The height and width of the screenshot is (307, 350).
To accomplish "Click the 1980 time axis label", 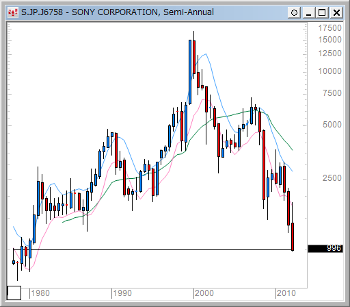I will point(40,293).
